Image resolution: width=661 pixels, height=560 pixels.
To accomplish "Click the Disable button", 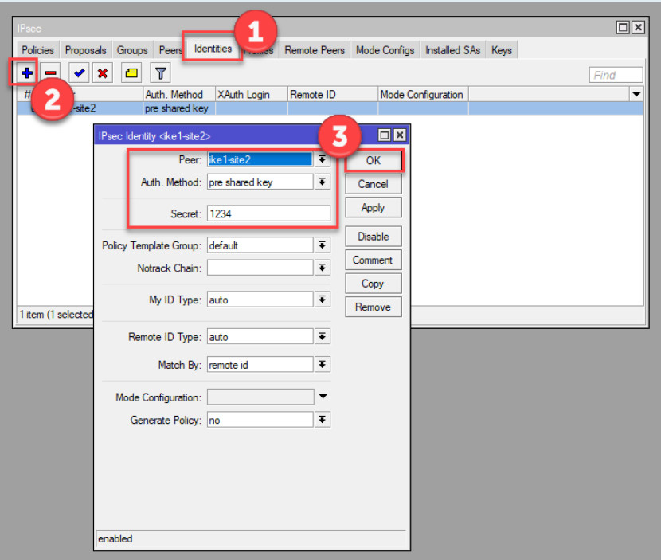I will 374,237.
